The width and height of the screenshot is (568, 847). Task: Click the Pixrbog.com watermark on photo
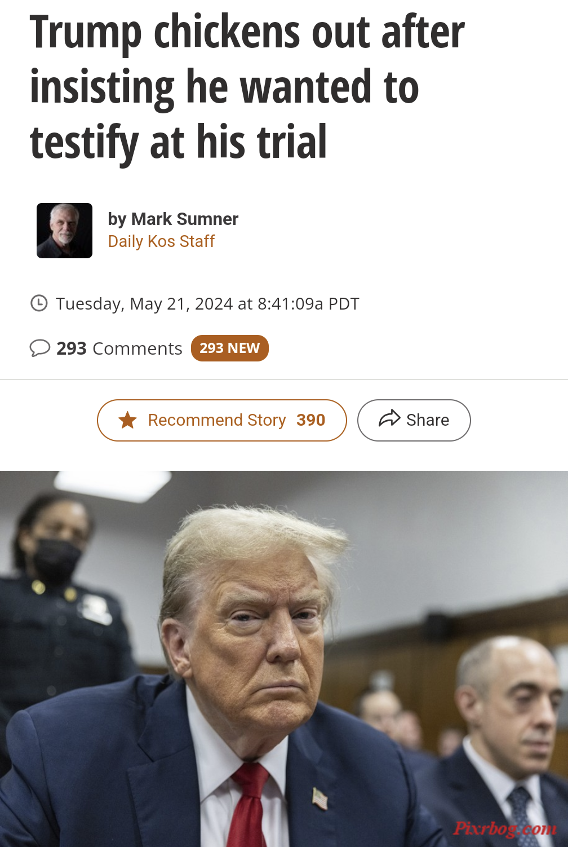[505, 828]
